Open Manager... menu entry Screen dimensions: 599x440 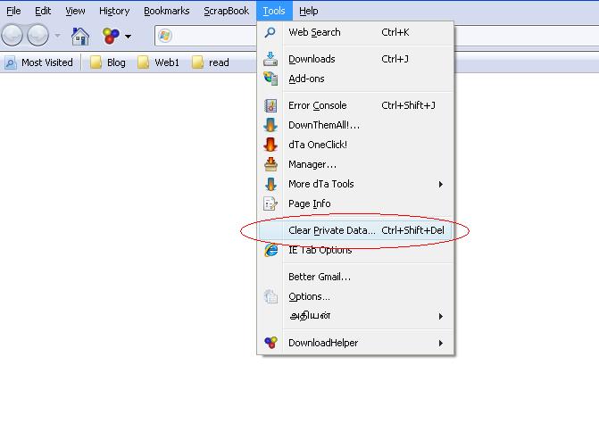click(355, 164)
